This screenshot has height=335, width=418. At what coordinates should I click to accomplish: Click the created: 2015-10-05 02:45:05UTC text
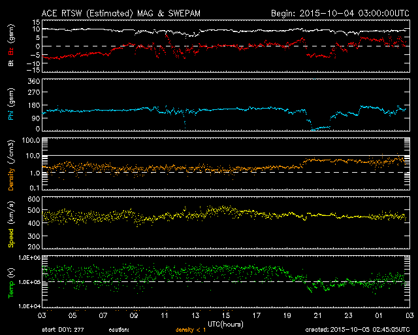[357, 330]
